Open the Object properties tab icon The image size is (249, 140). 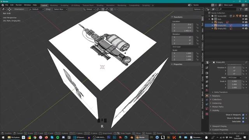tap(207, 96)
